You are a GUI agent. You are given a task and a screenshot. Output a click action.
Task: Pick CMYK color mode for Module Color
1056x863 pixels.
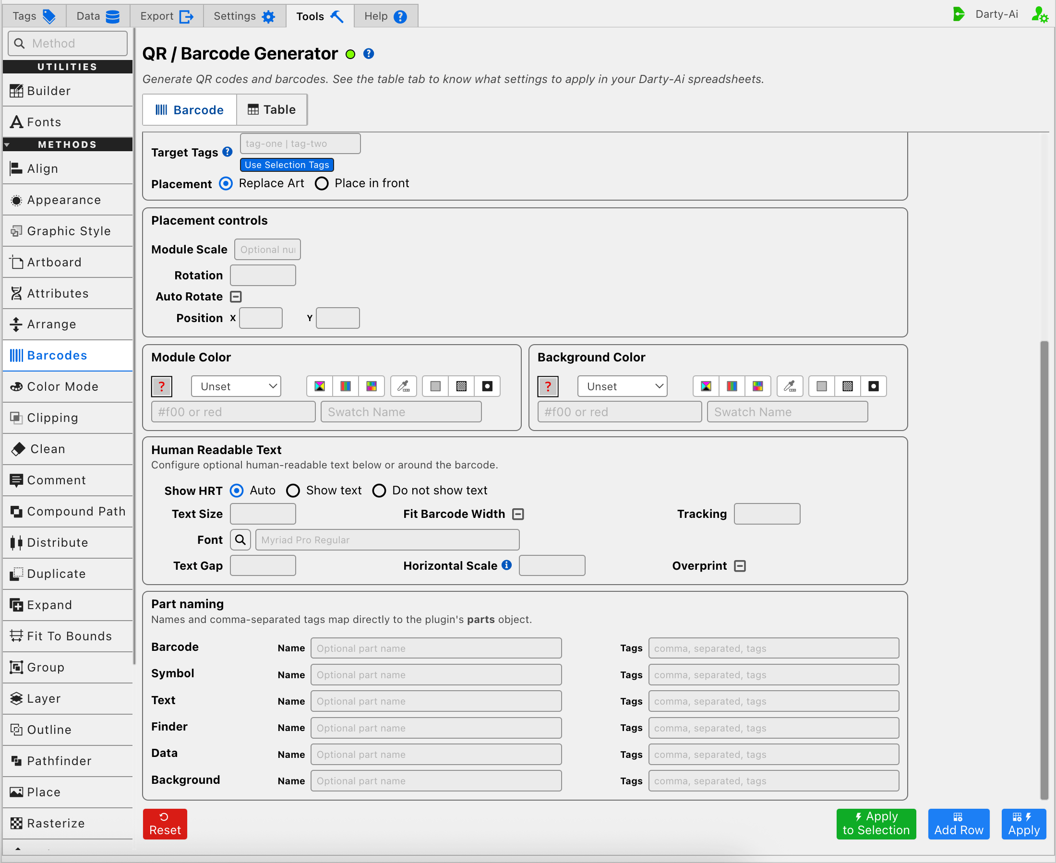click(320, 386)
